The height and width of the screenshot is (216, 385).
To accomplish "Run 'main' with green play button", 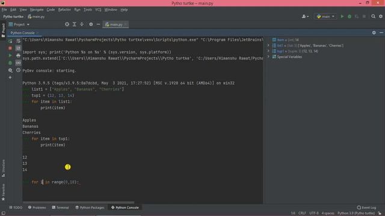I will [x=342, y=16].
